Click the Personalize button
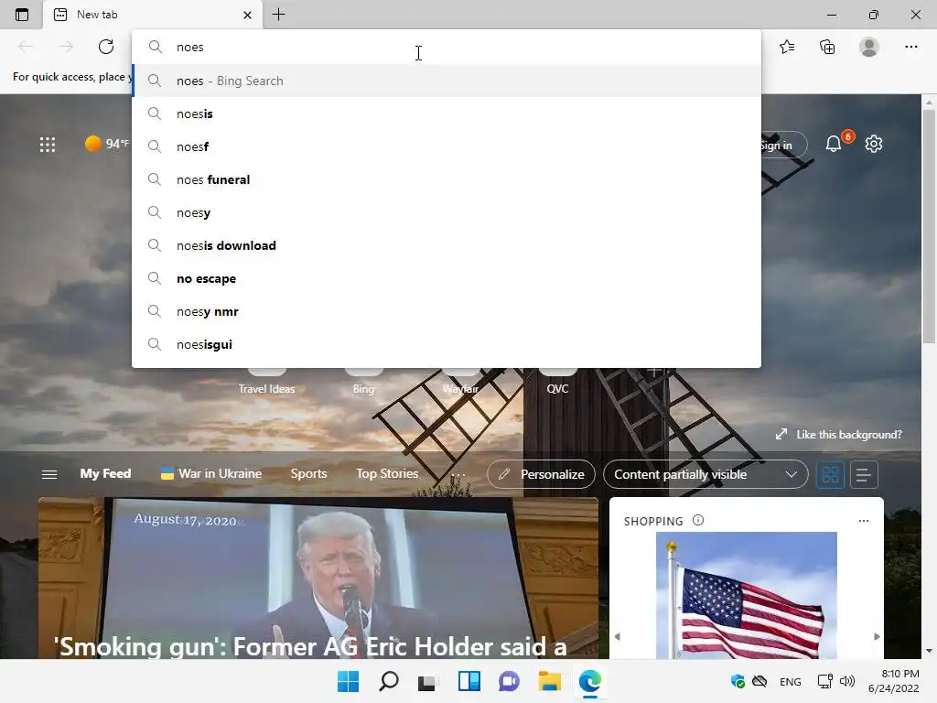The height and width of the screenshot is (703, 937). point(541,474)
